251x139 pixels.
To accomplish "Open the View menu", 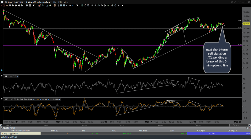I will click(66, 2).
